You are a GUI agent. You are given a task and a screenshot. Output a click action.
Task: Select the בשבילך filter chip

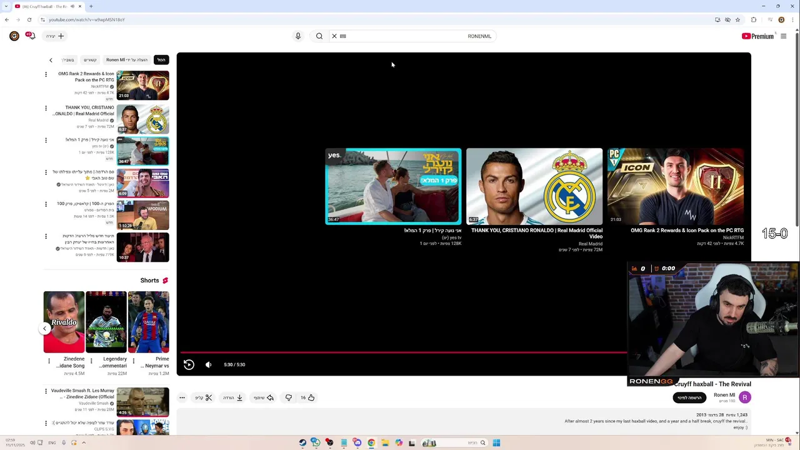pos(68,60)
